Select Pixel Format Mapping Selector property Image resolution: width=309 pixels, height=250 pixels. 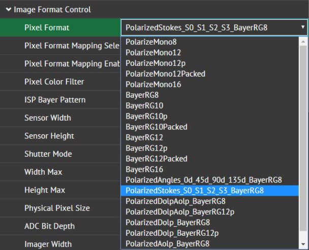(x=60, y=46)
